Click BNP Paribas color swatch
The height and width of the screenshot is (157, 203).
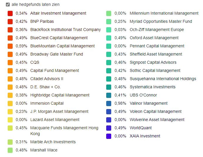(10, 21)
